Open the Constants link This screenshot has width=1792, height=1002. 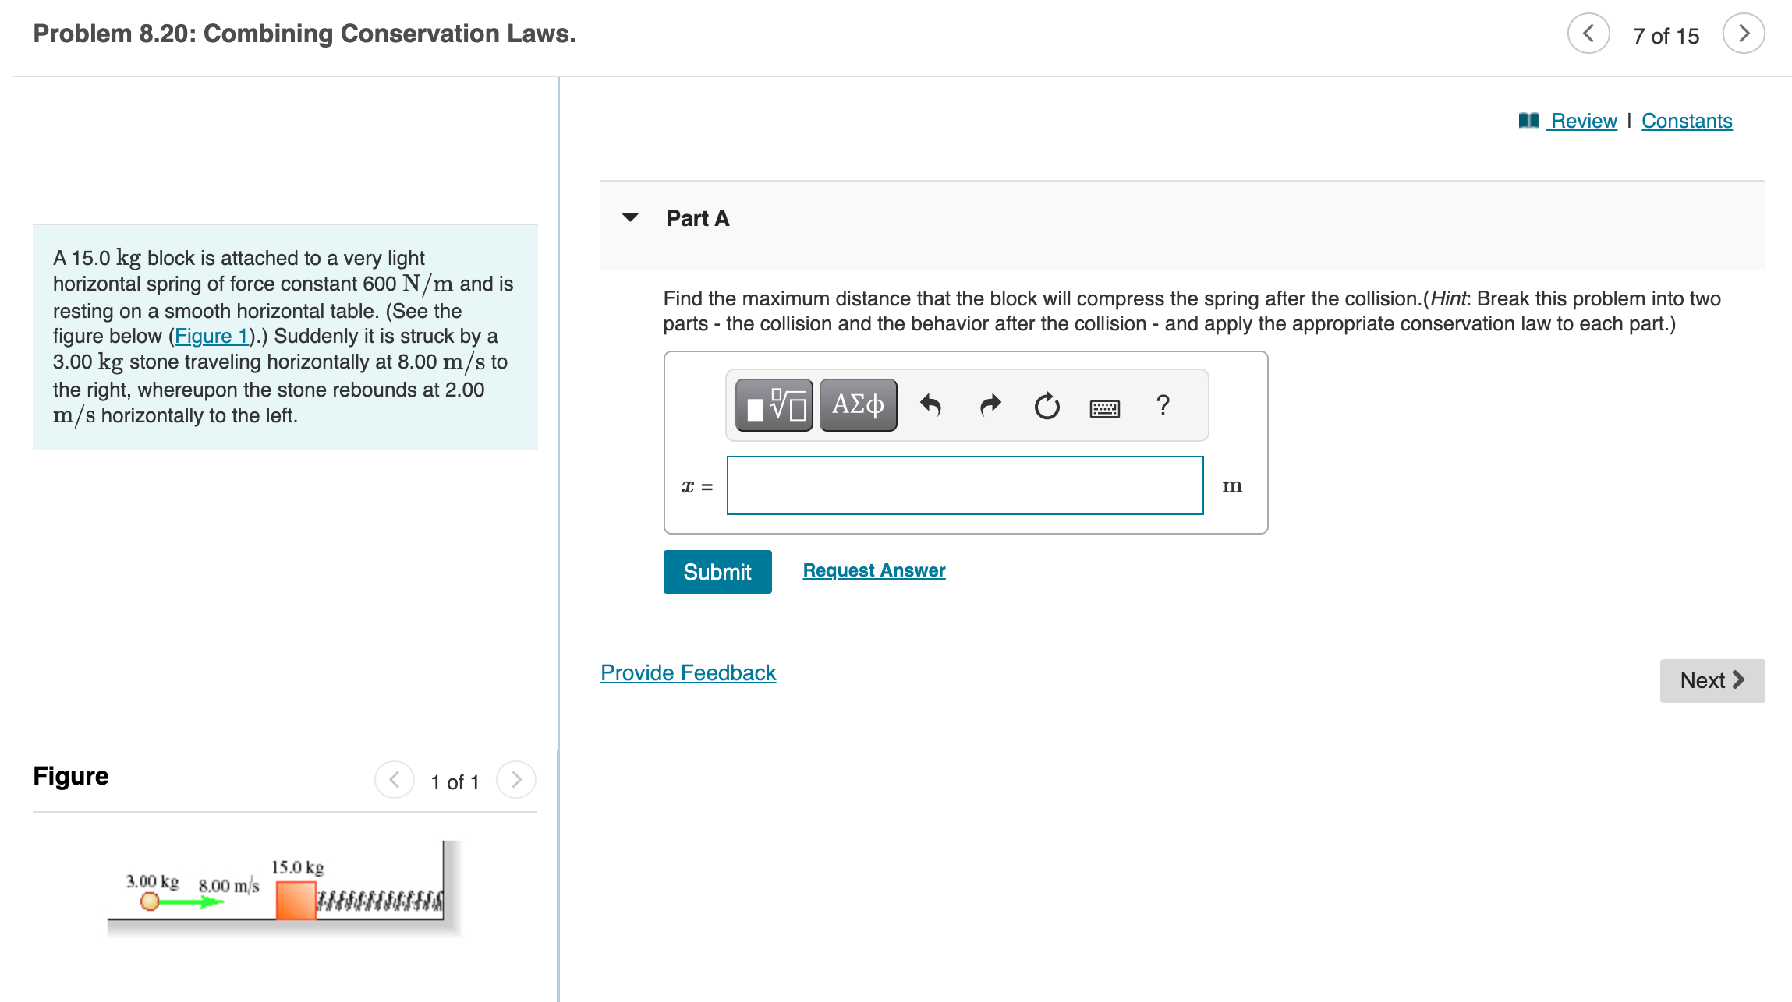1686,121
